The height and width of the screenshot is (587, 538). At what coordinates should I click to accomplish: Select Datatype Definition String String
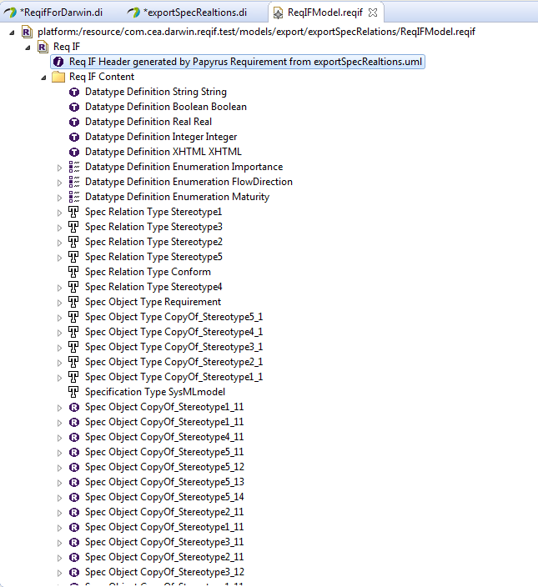click(156, 92)
